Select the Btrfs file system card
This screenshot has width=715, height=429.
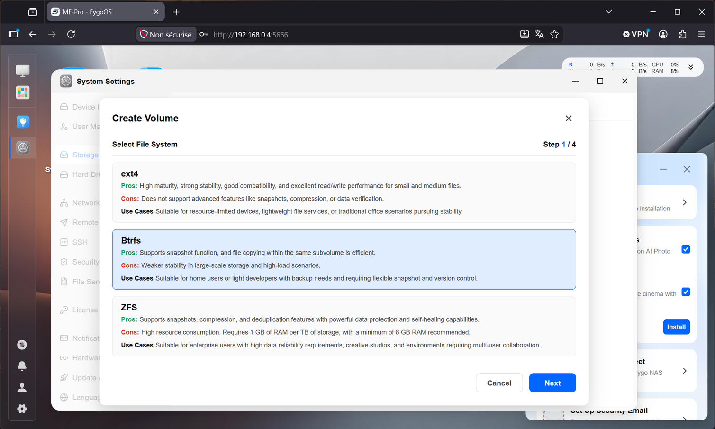pyautogui.click(x=344, y=259)
